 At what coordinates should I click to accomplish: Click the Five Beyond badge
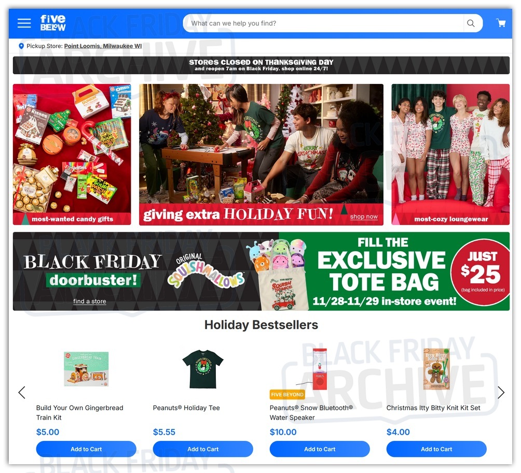tap(287, 395)
